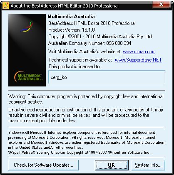Click the licensed-to field showing serg_ko

coord(107,77)
